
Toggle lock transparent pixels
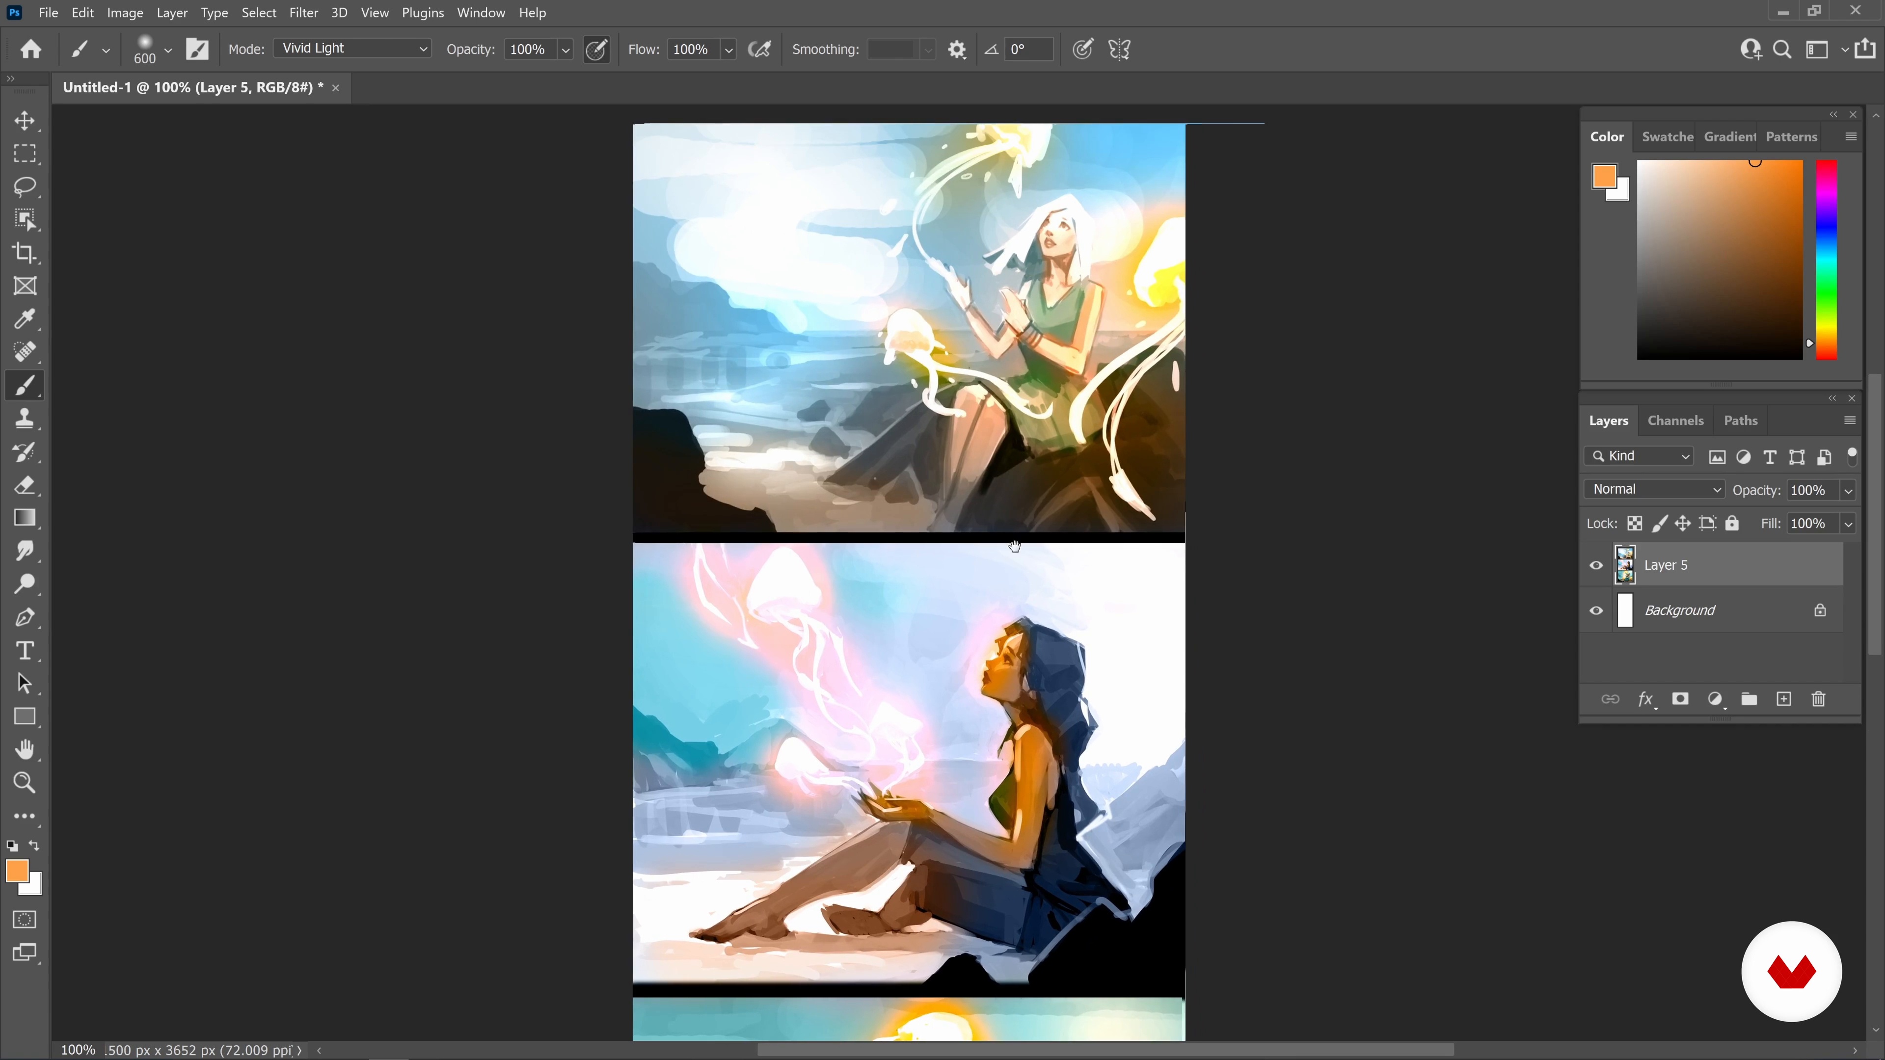tap(1635, 524)
